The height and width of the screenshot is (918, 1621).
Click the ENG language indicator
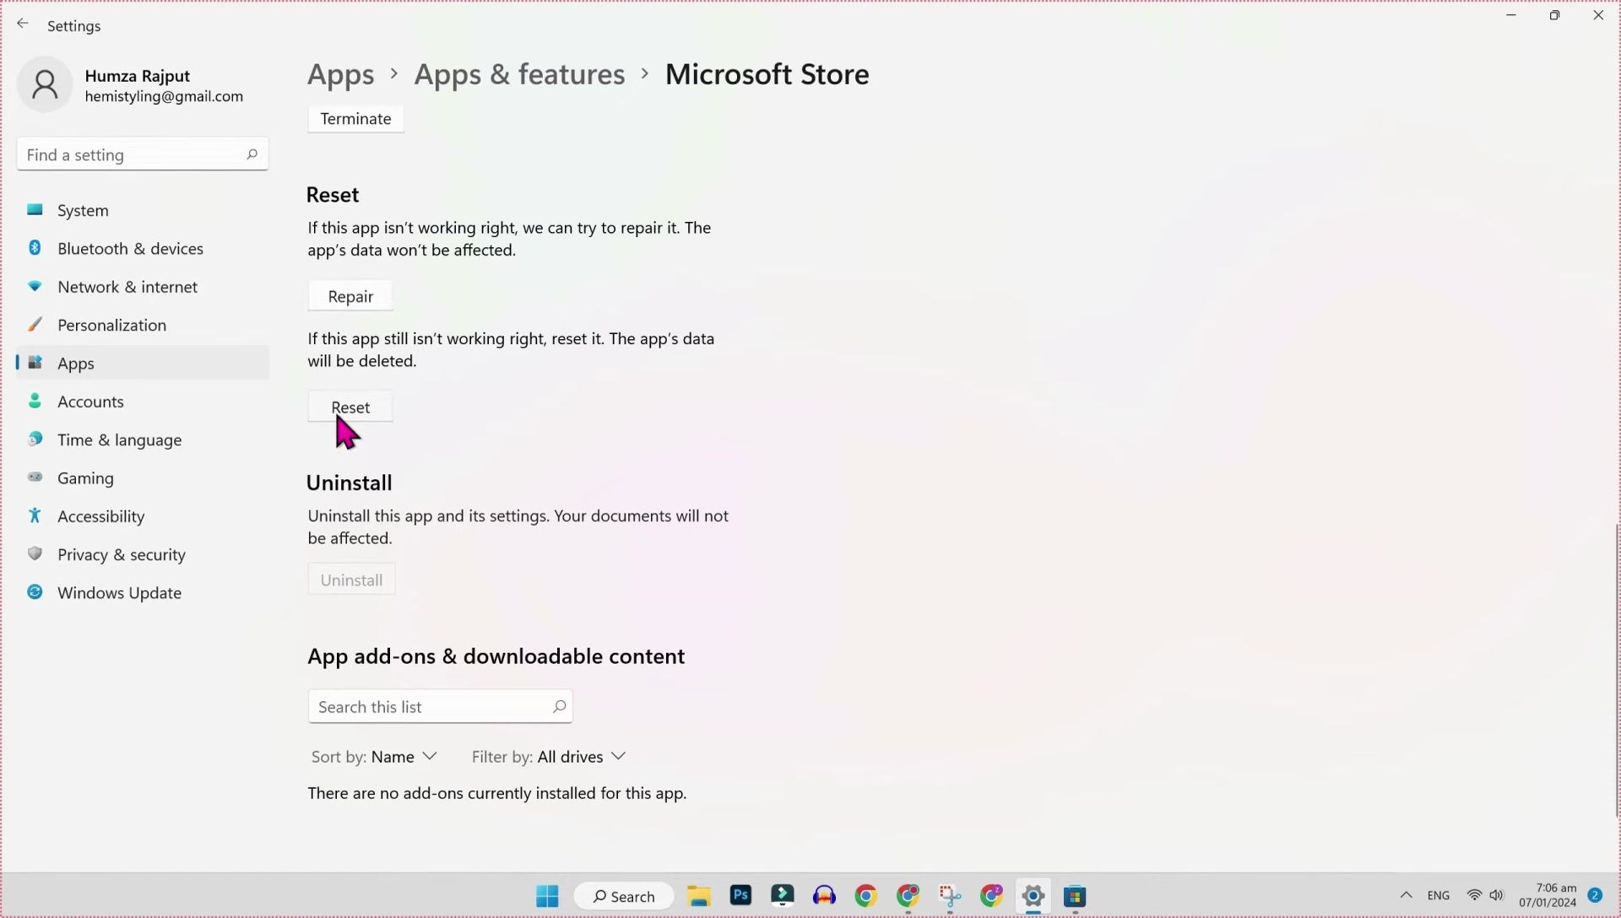(1439, 895)
